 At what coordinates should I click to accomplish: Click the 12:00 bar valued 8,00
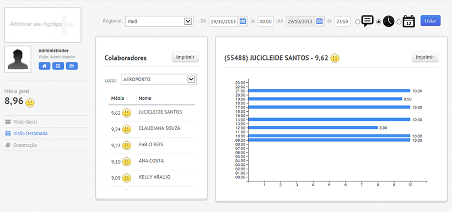(x=313, y=127)
